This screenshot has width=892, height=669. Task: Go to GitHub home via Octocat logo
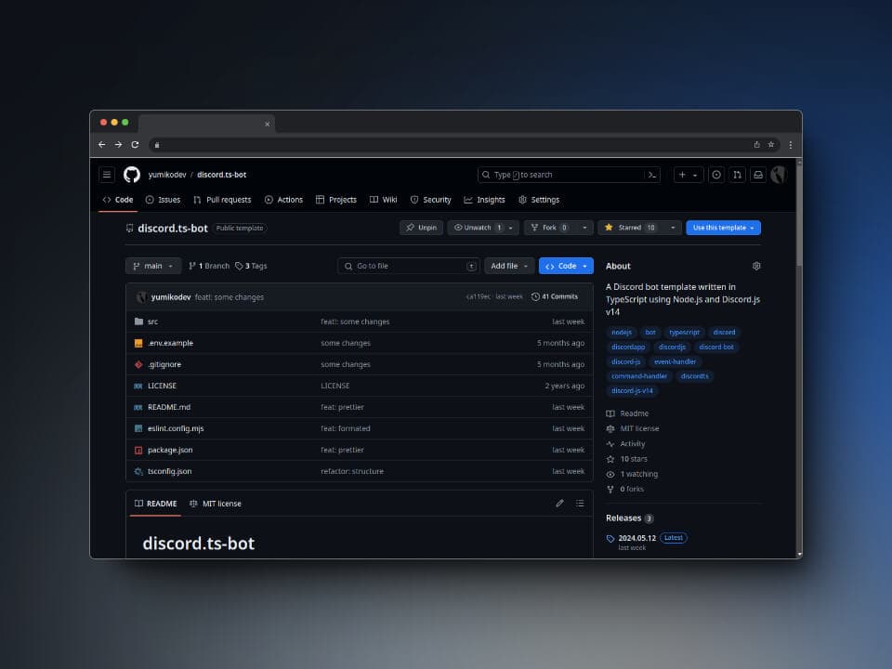(131, 175)
